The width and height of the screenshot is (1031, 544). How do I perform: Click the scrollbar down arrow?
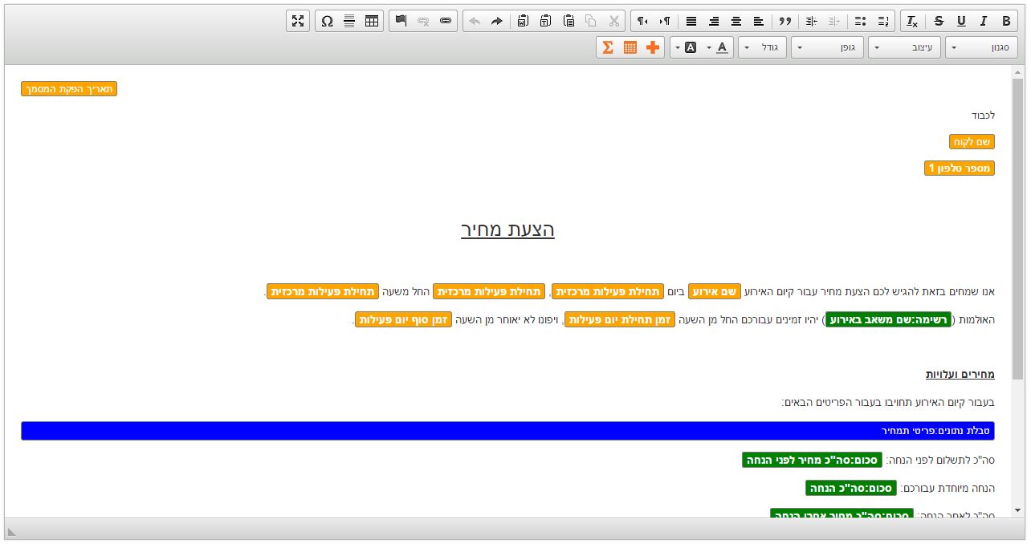tap(1017, 510)
